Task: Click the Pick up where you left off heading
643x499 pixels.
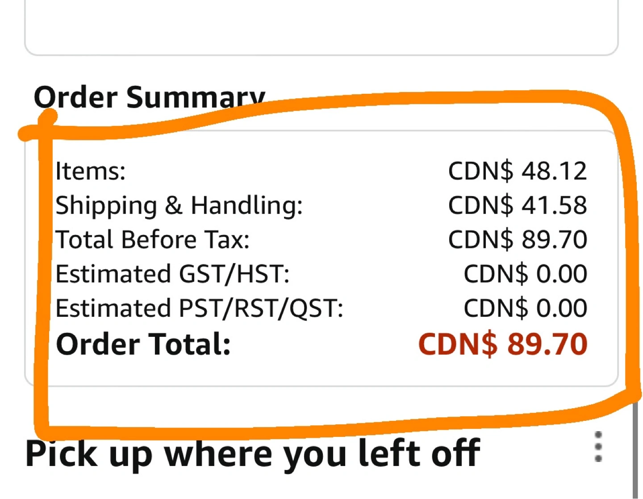Action: pyautogui.click(x=253, y=454)
